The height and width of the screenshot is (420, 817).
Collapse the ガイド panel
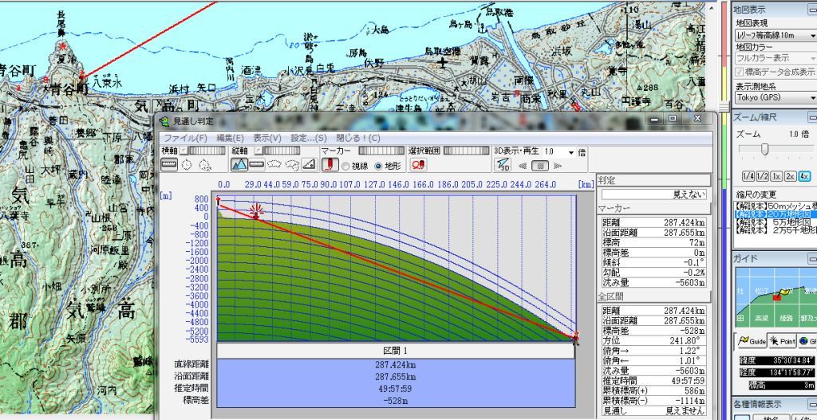[x=811, y=259]
